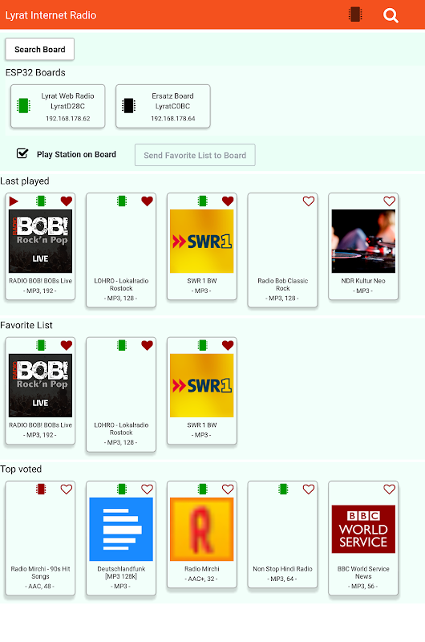Favorite the NDR Kultur Neo station
The width and height of the screenshot is (425, 642).
390,201
